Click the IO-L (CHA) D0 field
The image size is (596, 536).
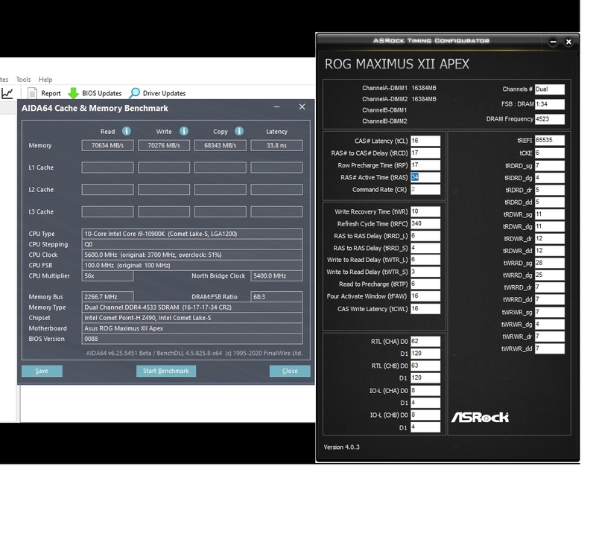(425, 391)
